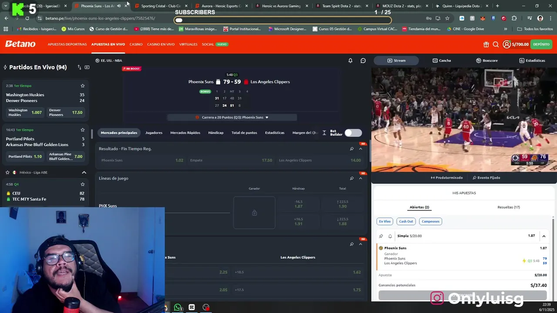Collapse the Resultado - Fin Tiempo Reg. section
This screenshot has height=313, width=557.
pyautogui.click(x=360, y=149)
